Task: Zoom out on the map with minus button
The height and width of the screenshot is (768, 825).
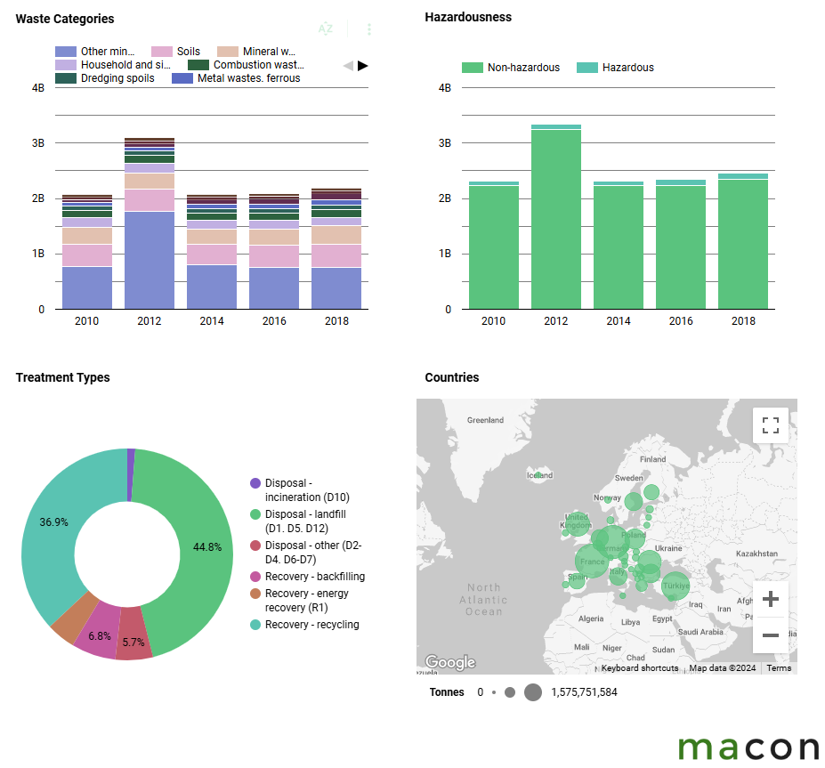Action: pos(770,635)
